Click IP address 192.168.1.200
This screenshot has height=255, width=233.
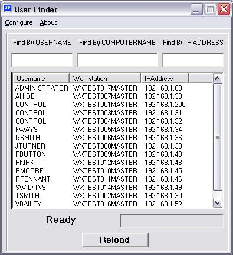coord(165,105)
